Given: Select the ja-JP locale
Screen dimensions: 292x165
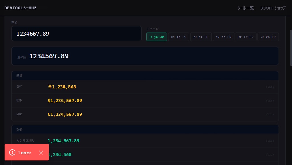Looking at the screenshot, I should pyautogui.click(x=157, y=37).
